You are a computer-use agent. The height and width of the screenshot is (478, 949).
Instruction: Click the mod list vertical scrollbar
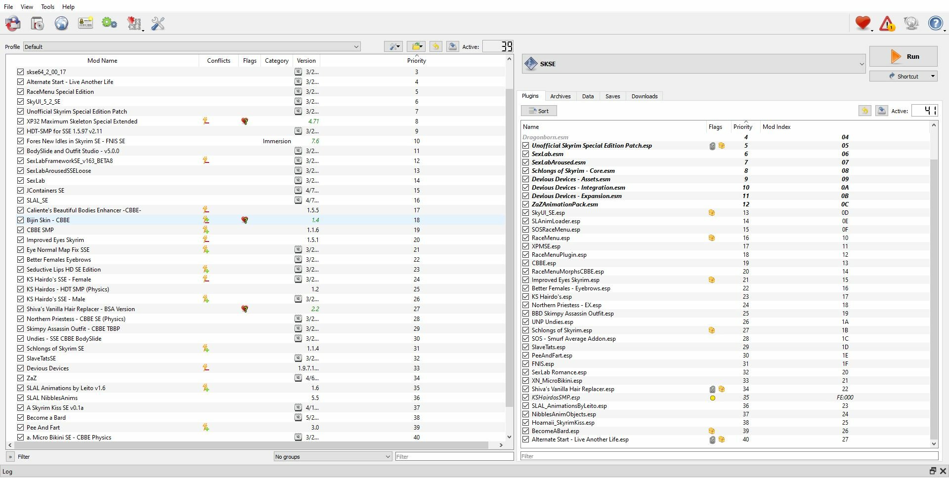pos(510,247)
